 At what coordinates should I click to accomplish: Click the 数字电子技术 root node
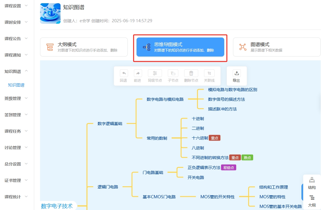point(57,206)
